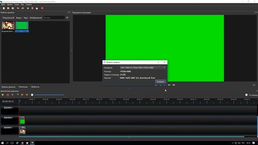Click the Open Project folder icon
Viewport: 258px width, 145px height.
click(x=8, y=8)
